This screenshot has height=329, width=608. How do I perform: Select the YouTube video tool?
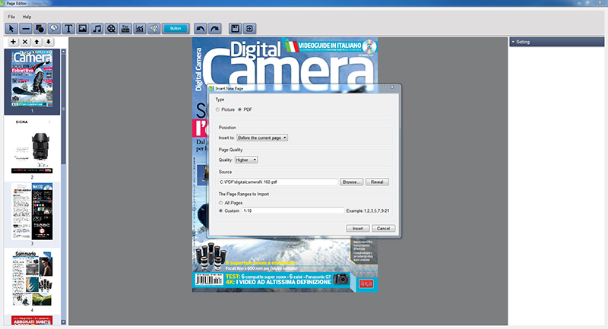tap(125, 28)
